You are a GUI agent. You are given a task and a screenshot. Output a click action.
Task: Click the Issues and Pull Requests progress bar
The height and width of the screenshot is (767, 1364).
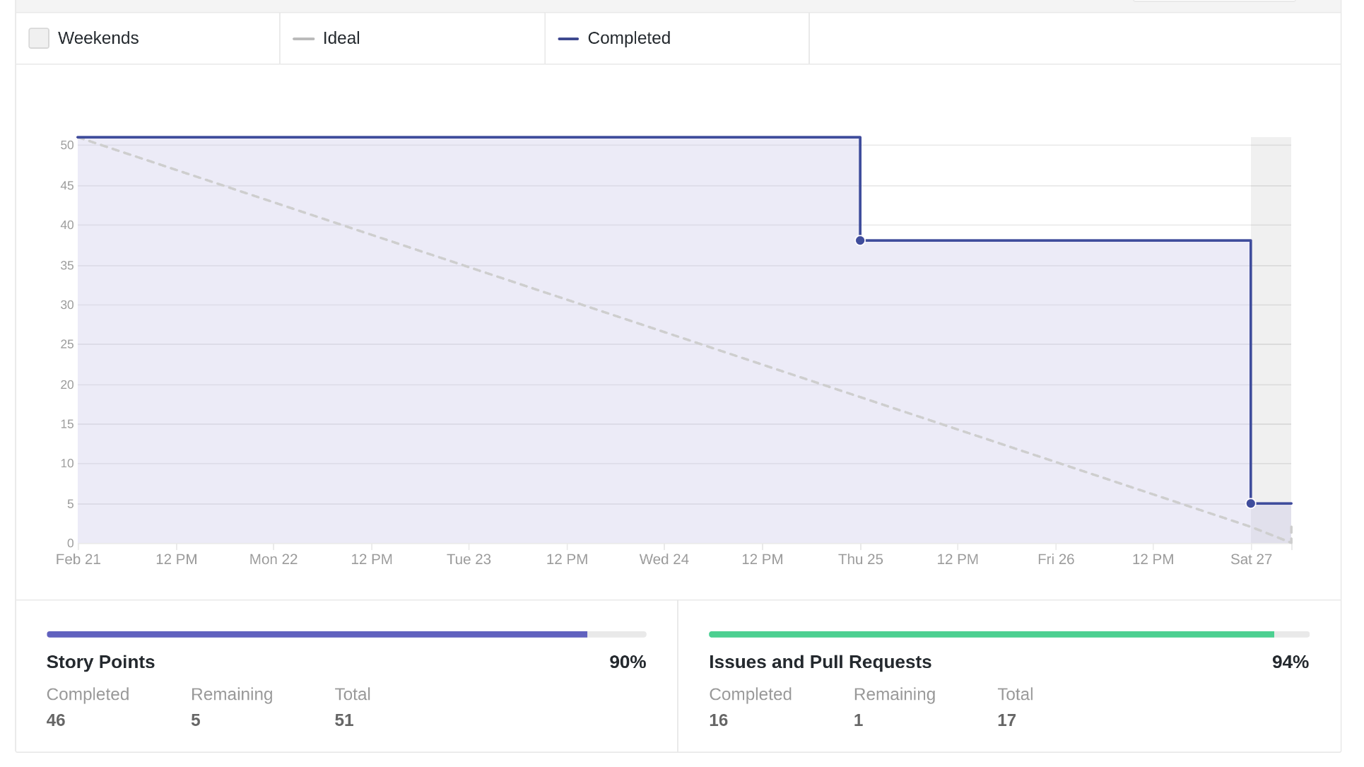pyautogui.click(x=1009, y=634)
